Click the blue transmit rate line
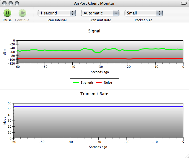The width and height of the screenshot is (189, 158). coord(98,107)
